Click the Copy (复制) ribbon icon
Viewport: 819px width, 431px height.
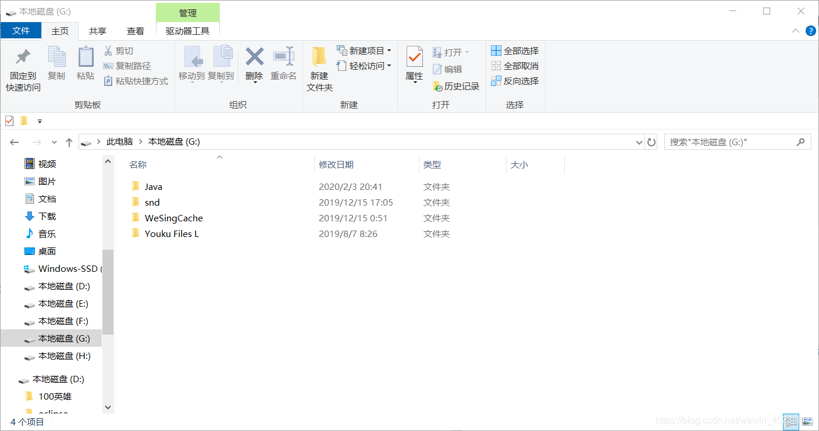[x=56, y=57]
